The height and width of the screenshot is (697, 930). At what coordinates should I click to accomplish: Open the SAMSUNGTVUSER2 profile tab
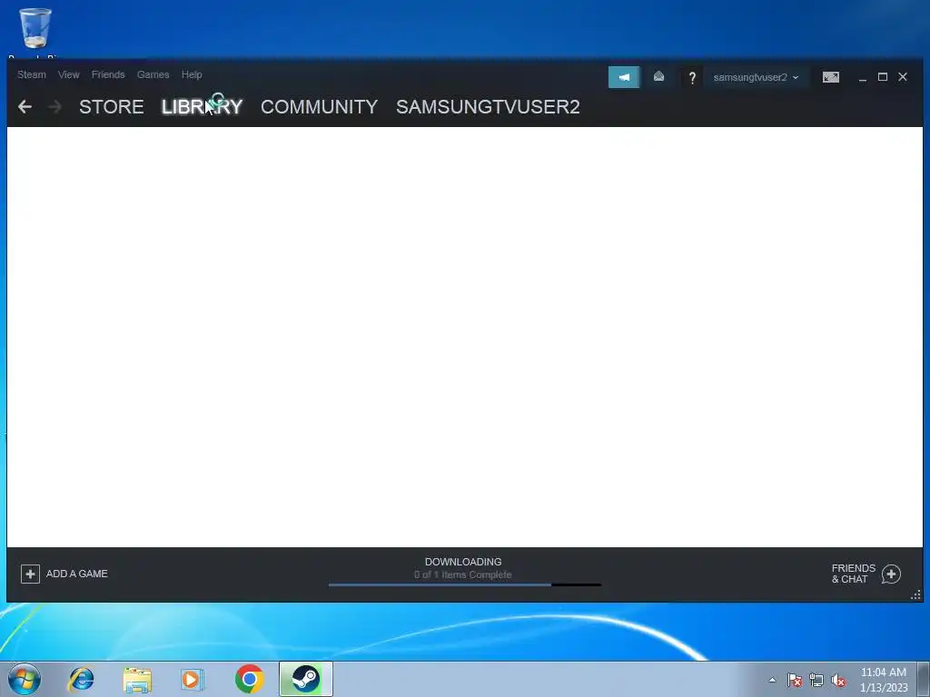[488, 107]
